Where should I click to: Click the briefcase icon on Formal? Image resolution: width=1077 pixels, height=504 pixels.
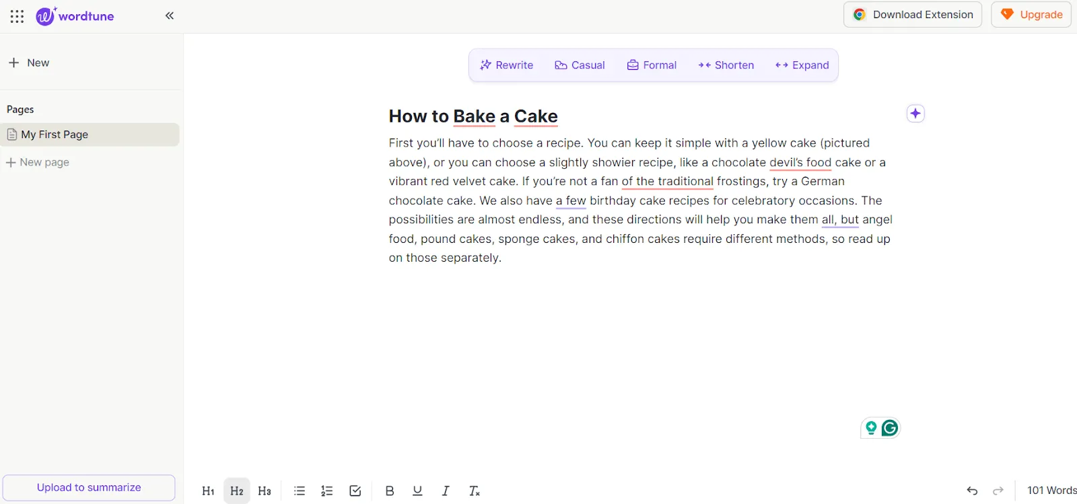pos(633,65)
